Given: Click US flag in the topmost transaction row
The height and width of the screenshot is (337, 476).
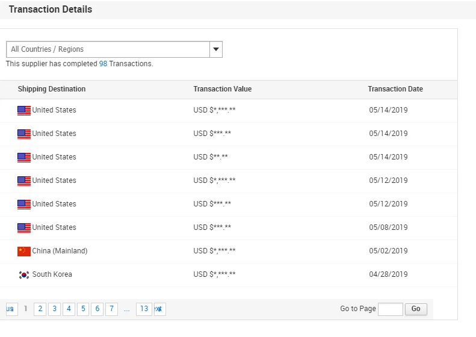Looking at the screenshot, I should 24,110.
